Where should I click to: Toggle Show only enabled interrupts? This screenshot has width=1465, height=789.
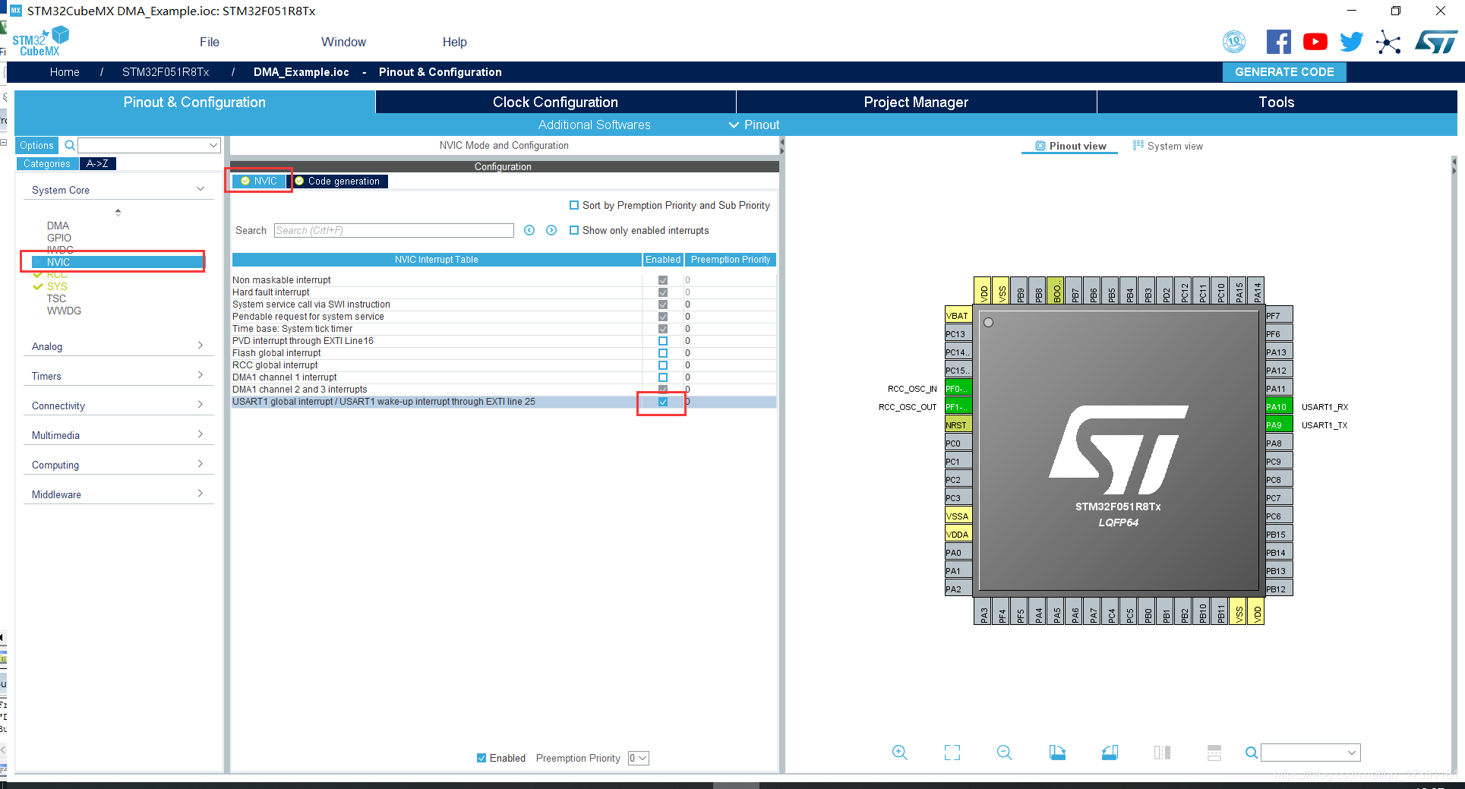[574, 230]
